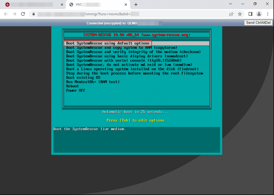Screen dimensions: 274x195
Task: Switch to the first browser tab
Action: coord(33,5)
